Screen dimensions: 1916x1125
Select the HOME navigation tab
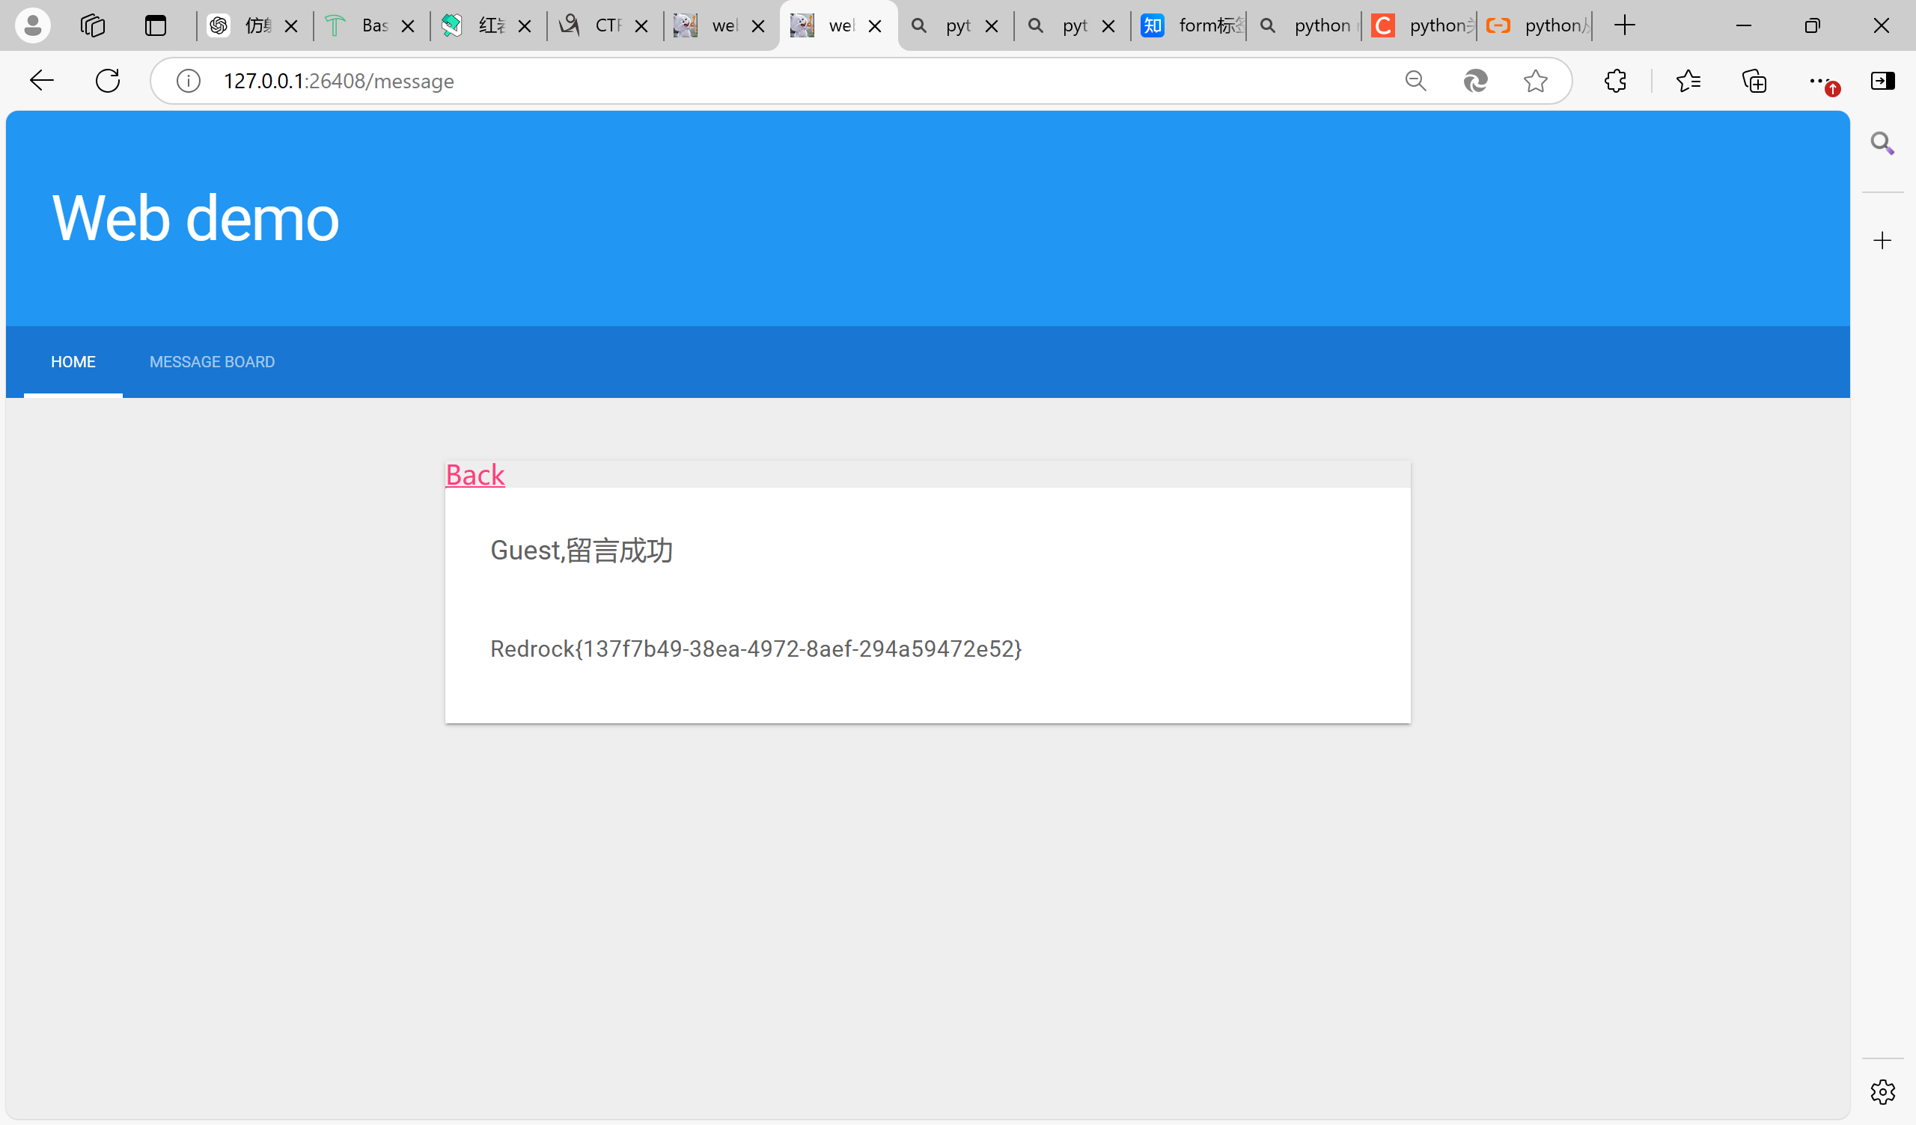73,362
